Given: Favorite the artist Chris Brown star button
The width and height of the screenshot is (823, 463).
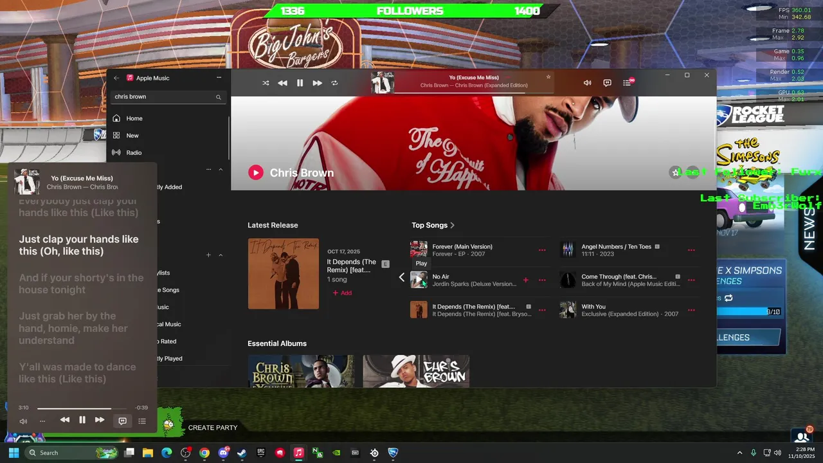Looking at the screenshot, I should 675,172.
